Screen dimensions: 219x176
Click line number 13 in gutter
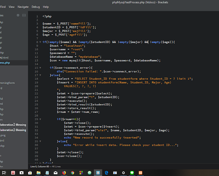click(36, 60)
